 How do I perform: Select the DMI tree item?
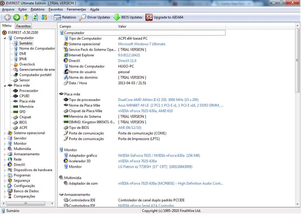point(22,54)
